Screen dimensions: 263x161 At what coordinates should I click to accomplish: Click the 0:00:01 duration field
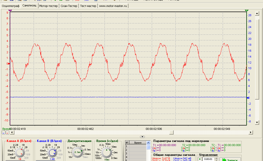208,159
